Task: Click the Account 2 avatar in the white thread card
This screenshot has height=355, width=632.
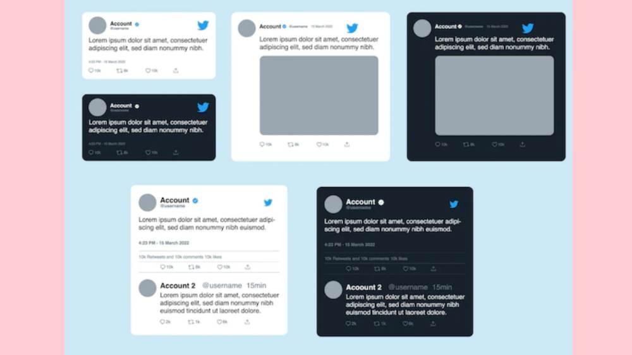Action: click(147, 288)
